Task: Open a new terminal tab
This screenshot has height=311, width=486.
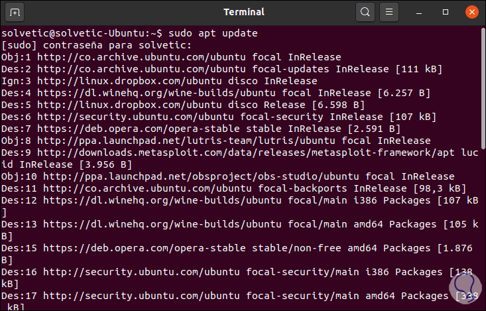Action: click(x=16, y=12)
